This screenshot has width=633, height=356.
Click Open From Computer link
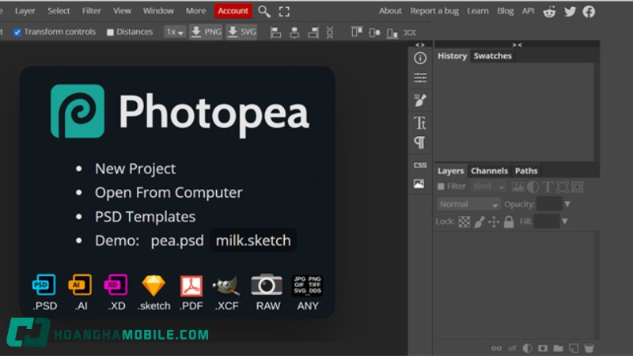[x=169, y=192]
